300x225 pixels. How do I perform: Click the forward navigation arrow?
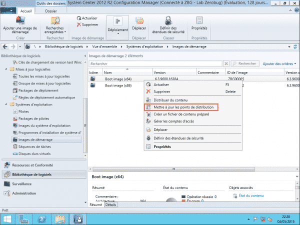click(x=13, y=46)
